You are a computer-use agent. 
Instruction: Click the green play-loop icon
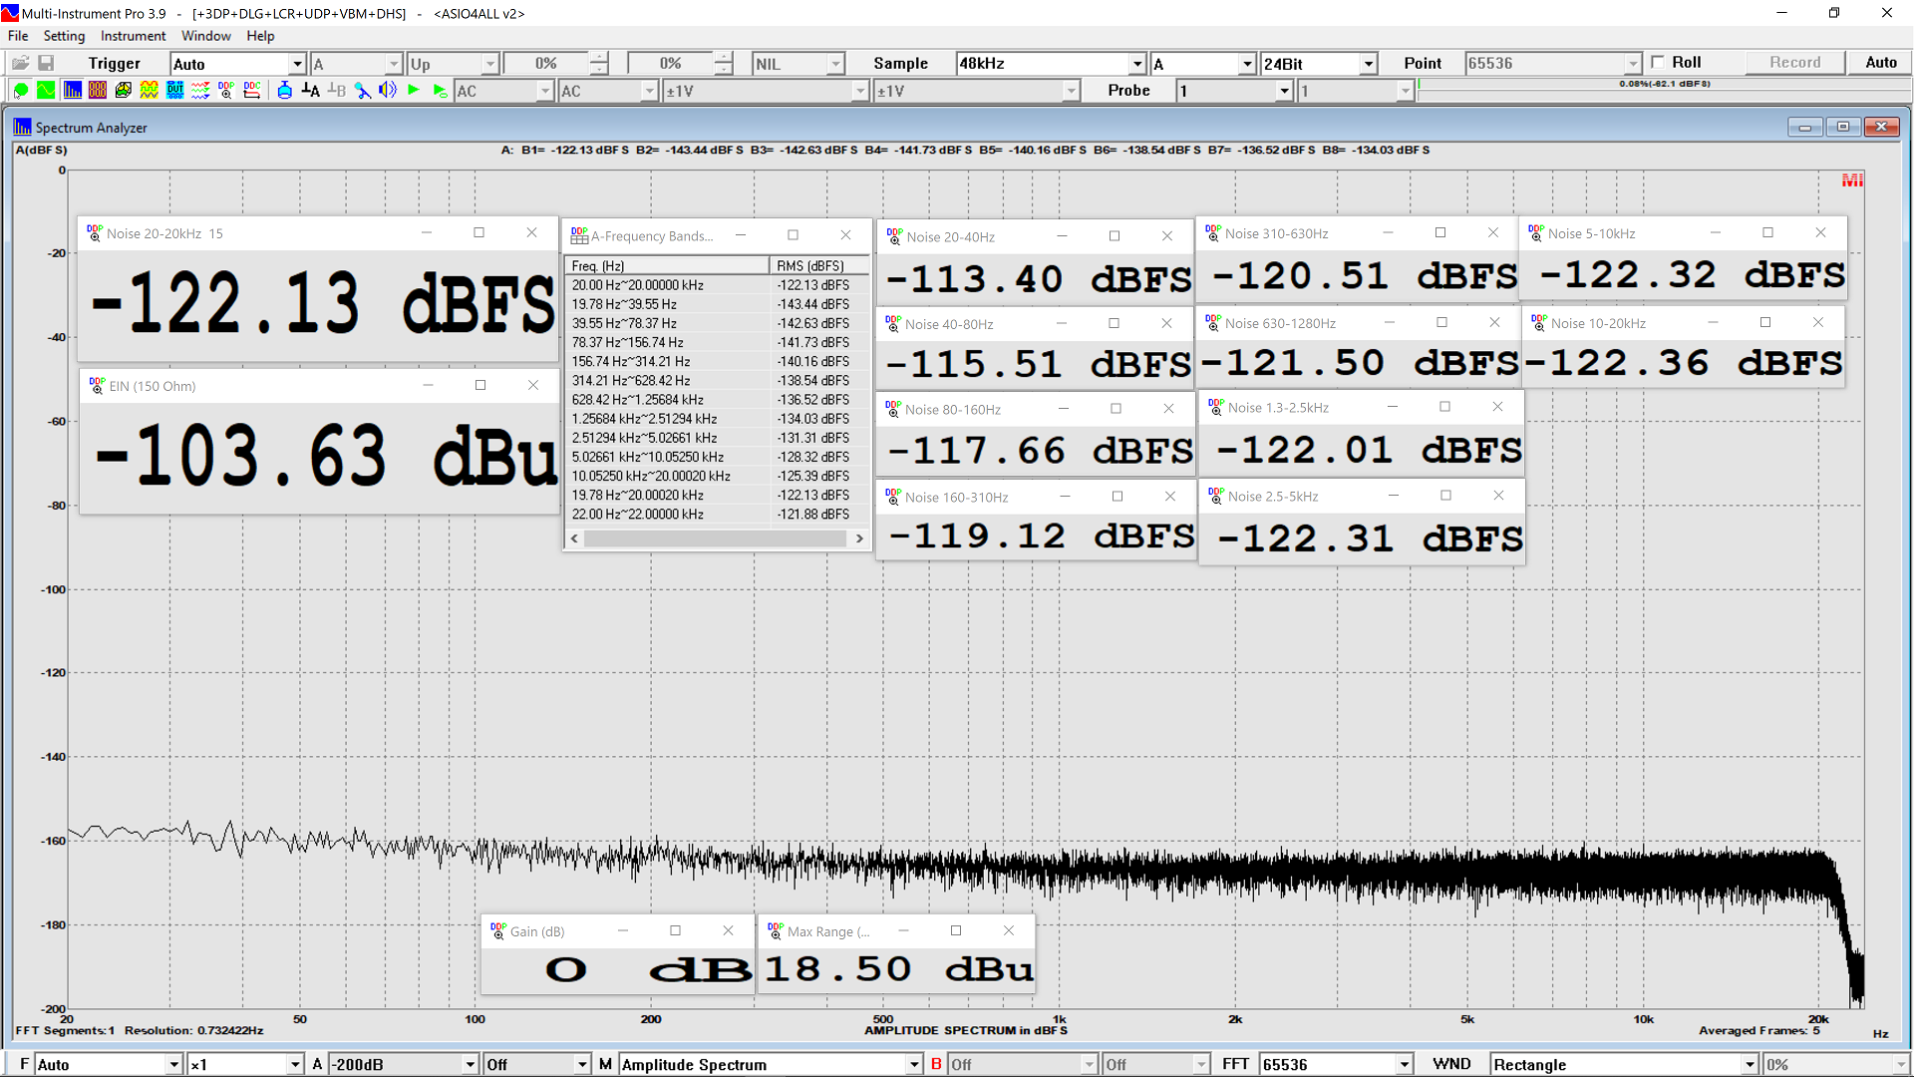[440, 91]
